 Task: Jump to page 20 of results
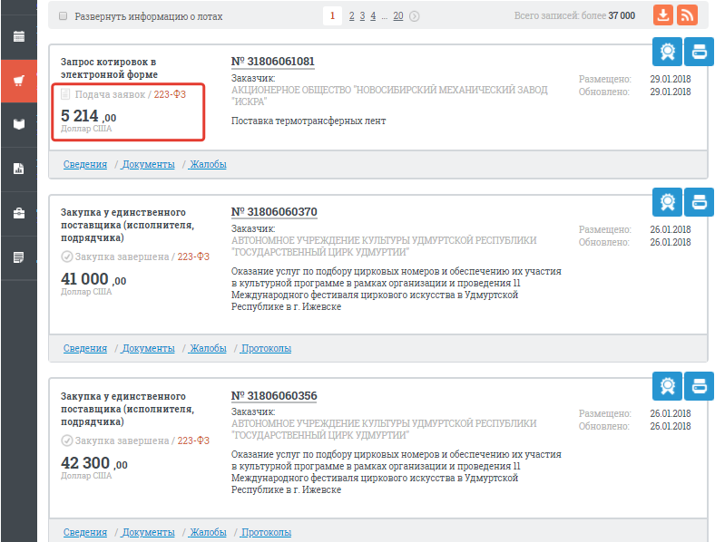tap(397, 16)
